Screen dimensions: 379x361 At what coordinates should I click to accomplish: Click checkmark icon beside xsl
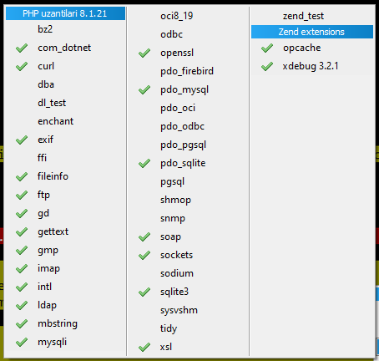[x=144, y=347]
